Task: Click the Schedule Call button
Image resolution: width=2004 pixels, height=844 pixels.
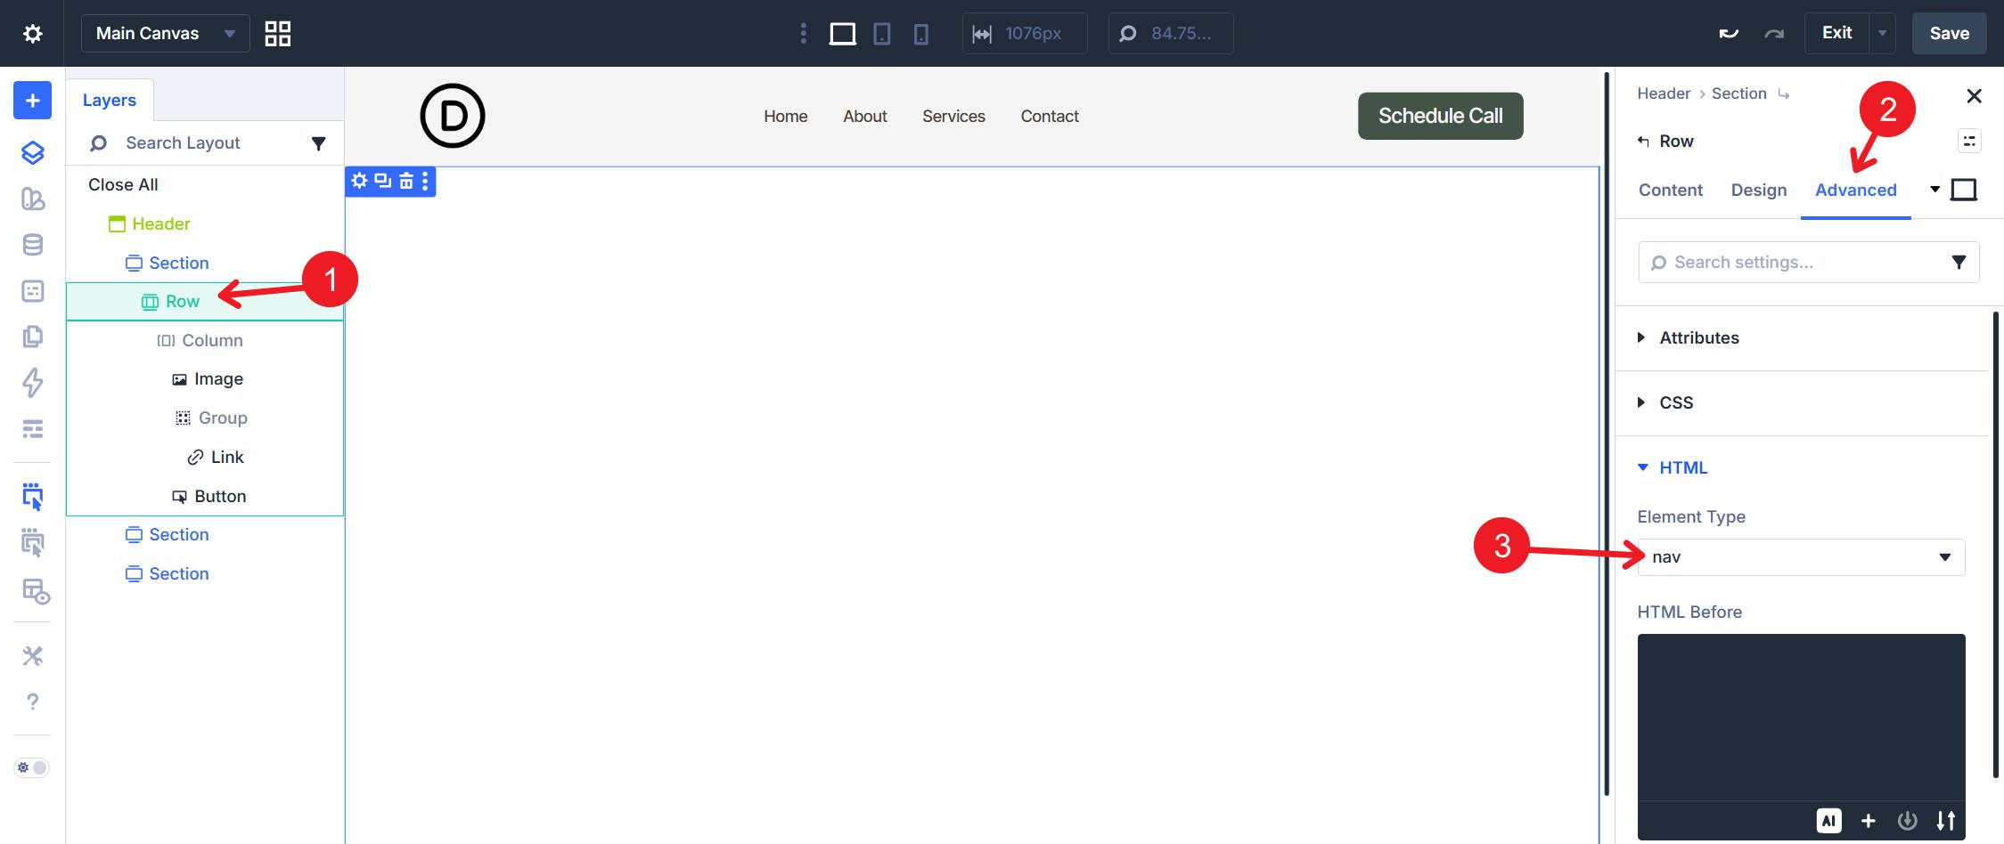Action: click(x=1440, y=115)
